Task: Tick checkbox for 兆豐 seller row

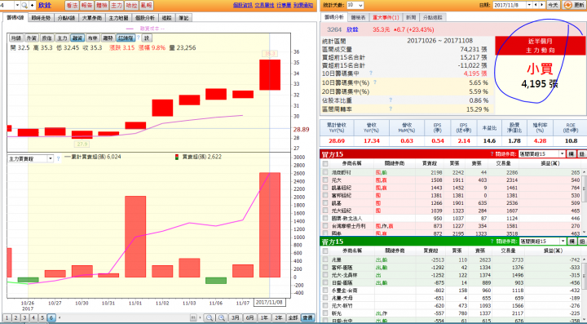Action: (325, 260)
